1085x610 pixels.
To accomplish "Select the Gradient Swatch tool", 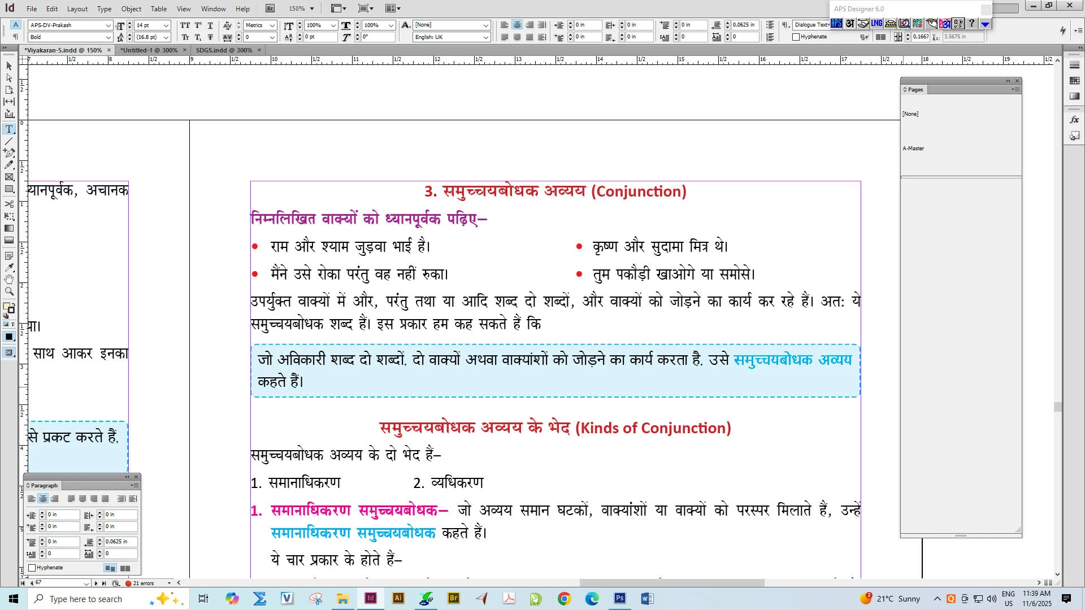I will [9, 228].
